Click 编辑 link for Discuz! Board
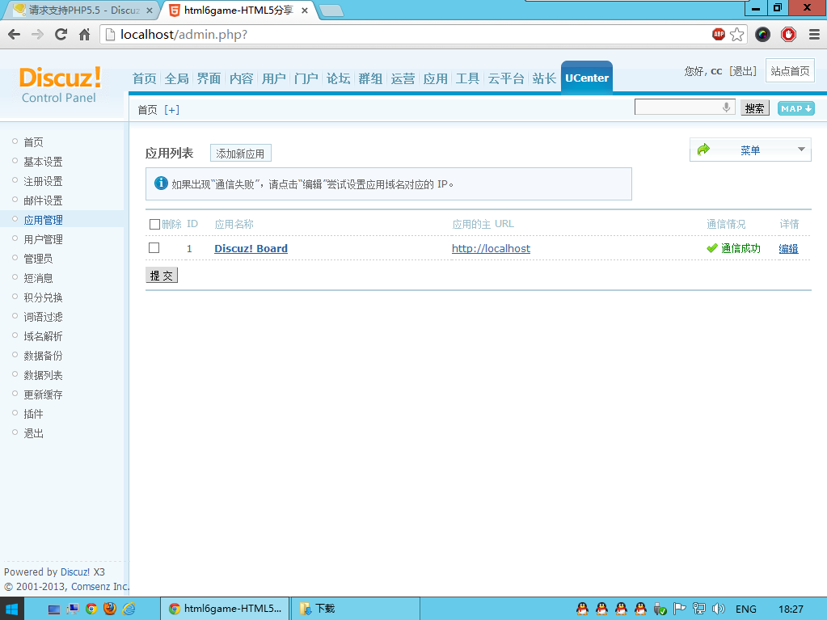Image resolution: width=827 pixels, height=620 pixels. [x=788, y=248]
